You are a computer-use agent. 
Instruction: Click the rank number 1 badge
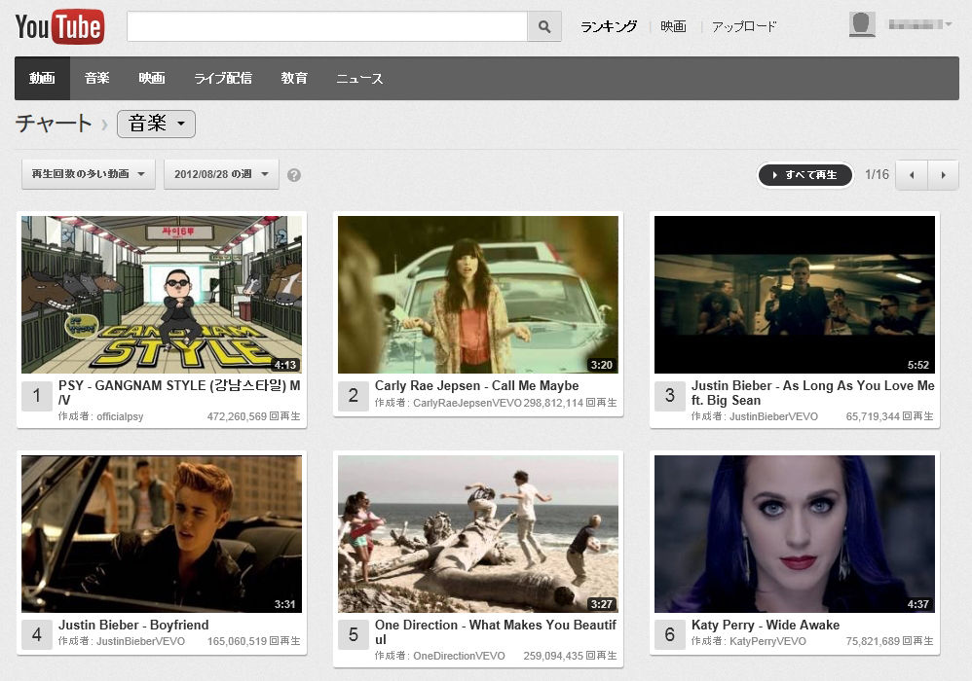(x=37, y=396)
